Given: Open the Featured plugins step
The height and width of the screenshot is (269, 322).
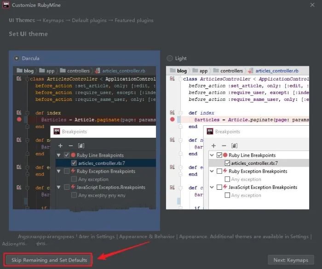Looking at the screenshot, I should tap(134, 20).
